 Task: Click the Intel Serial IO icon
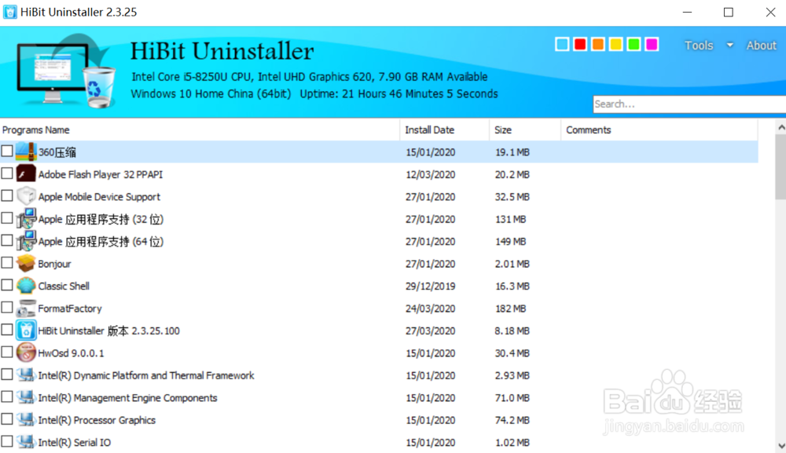click(x=26, y=442)
